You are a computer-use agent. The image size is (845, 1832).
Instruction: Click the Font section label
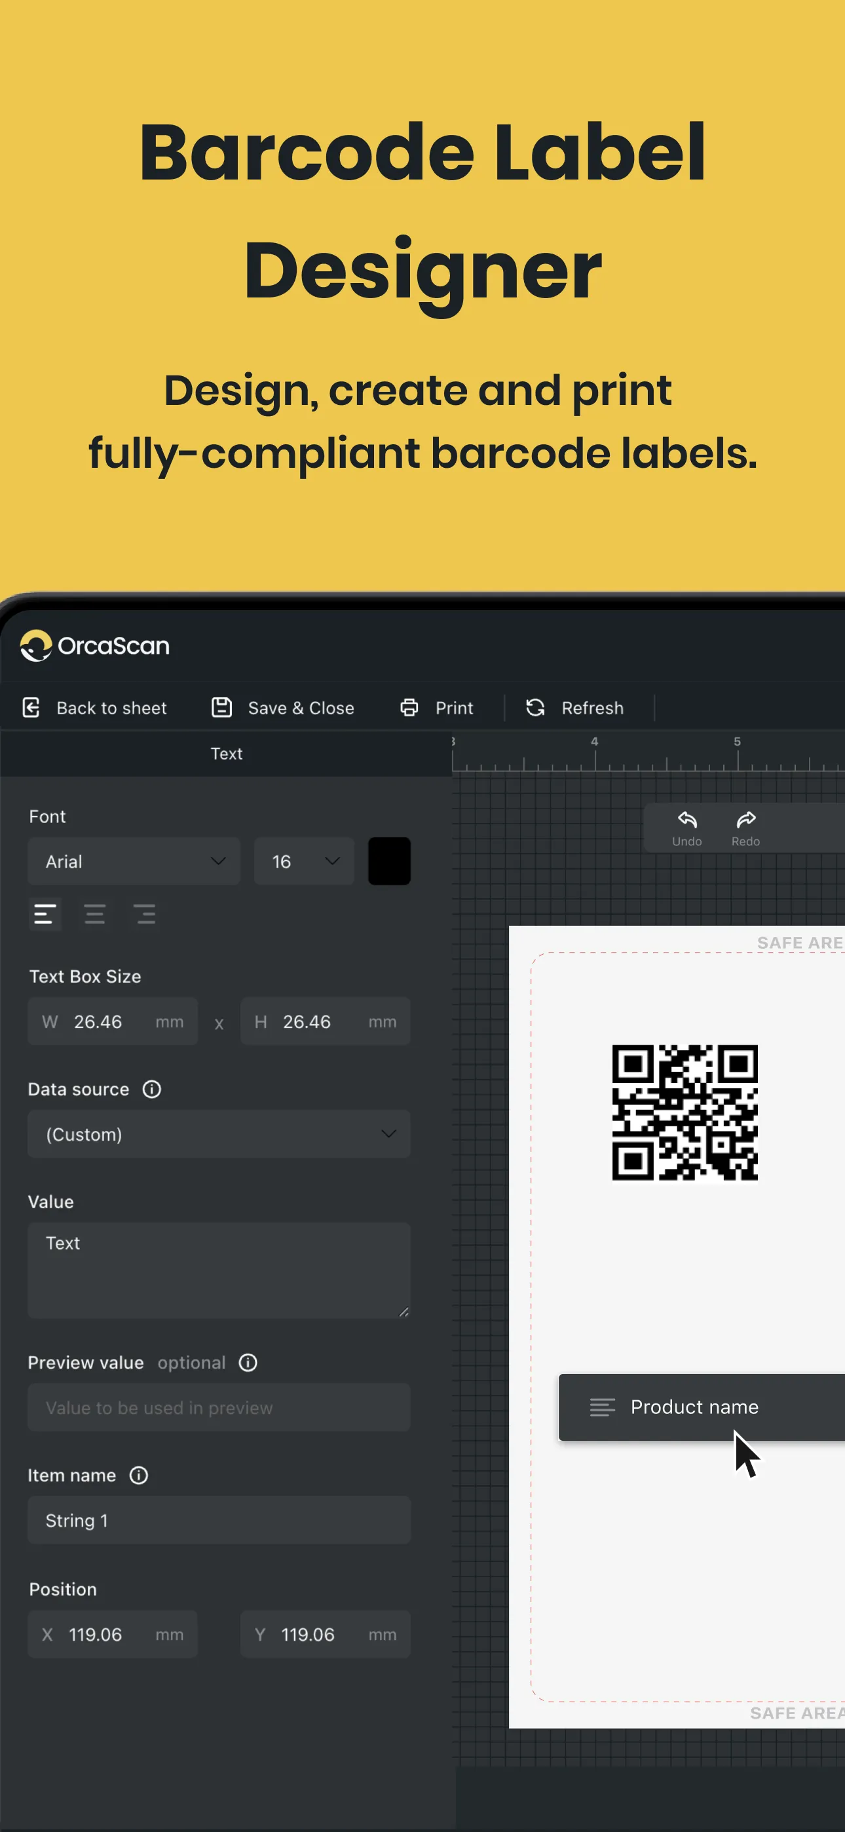(48, 816)
